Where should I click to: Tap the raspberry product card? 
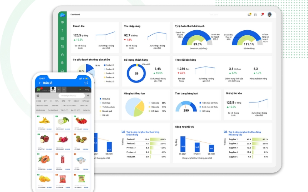63,141
